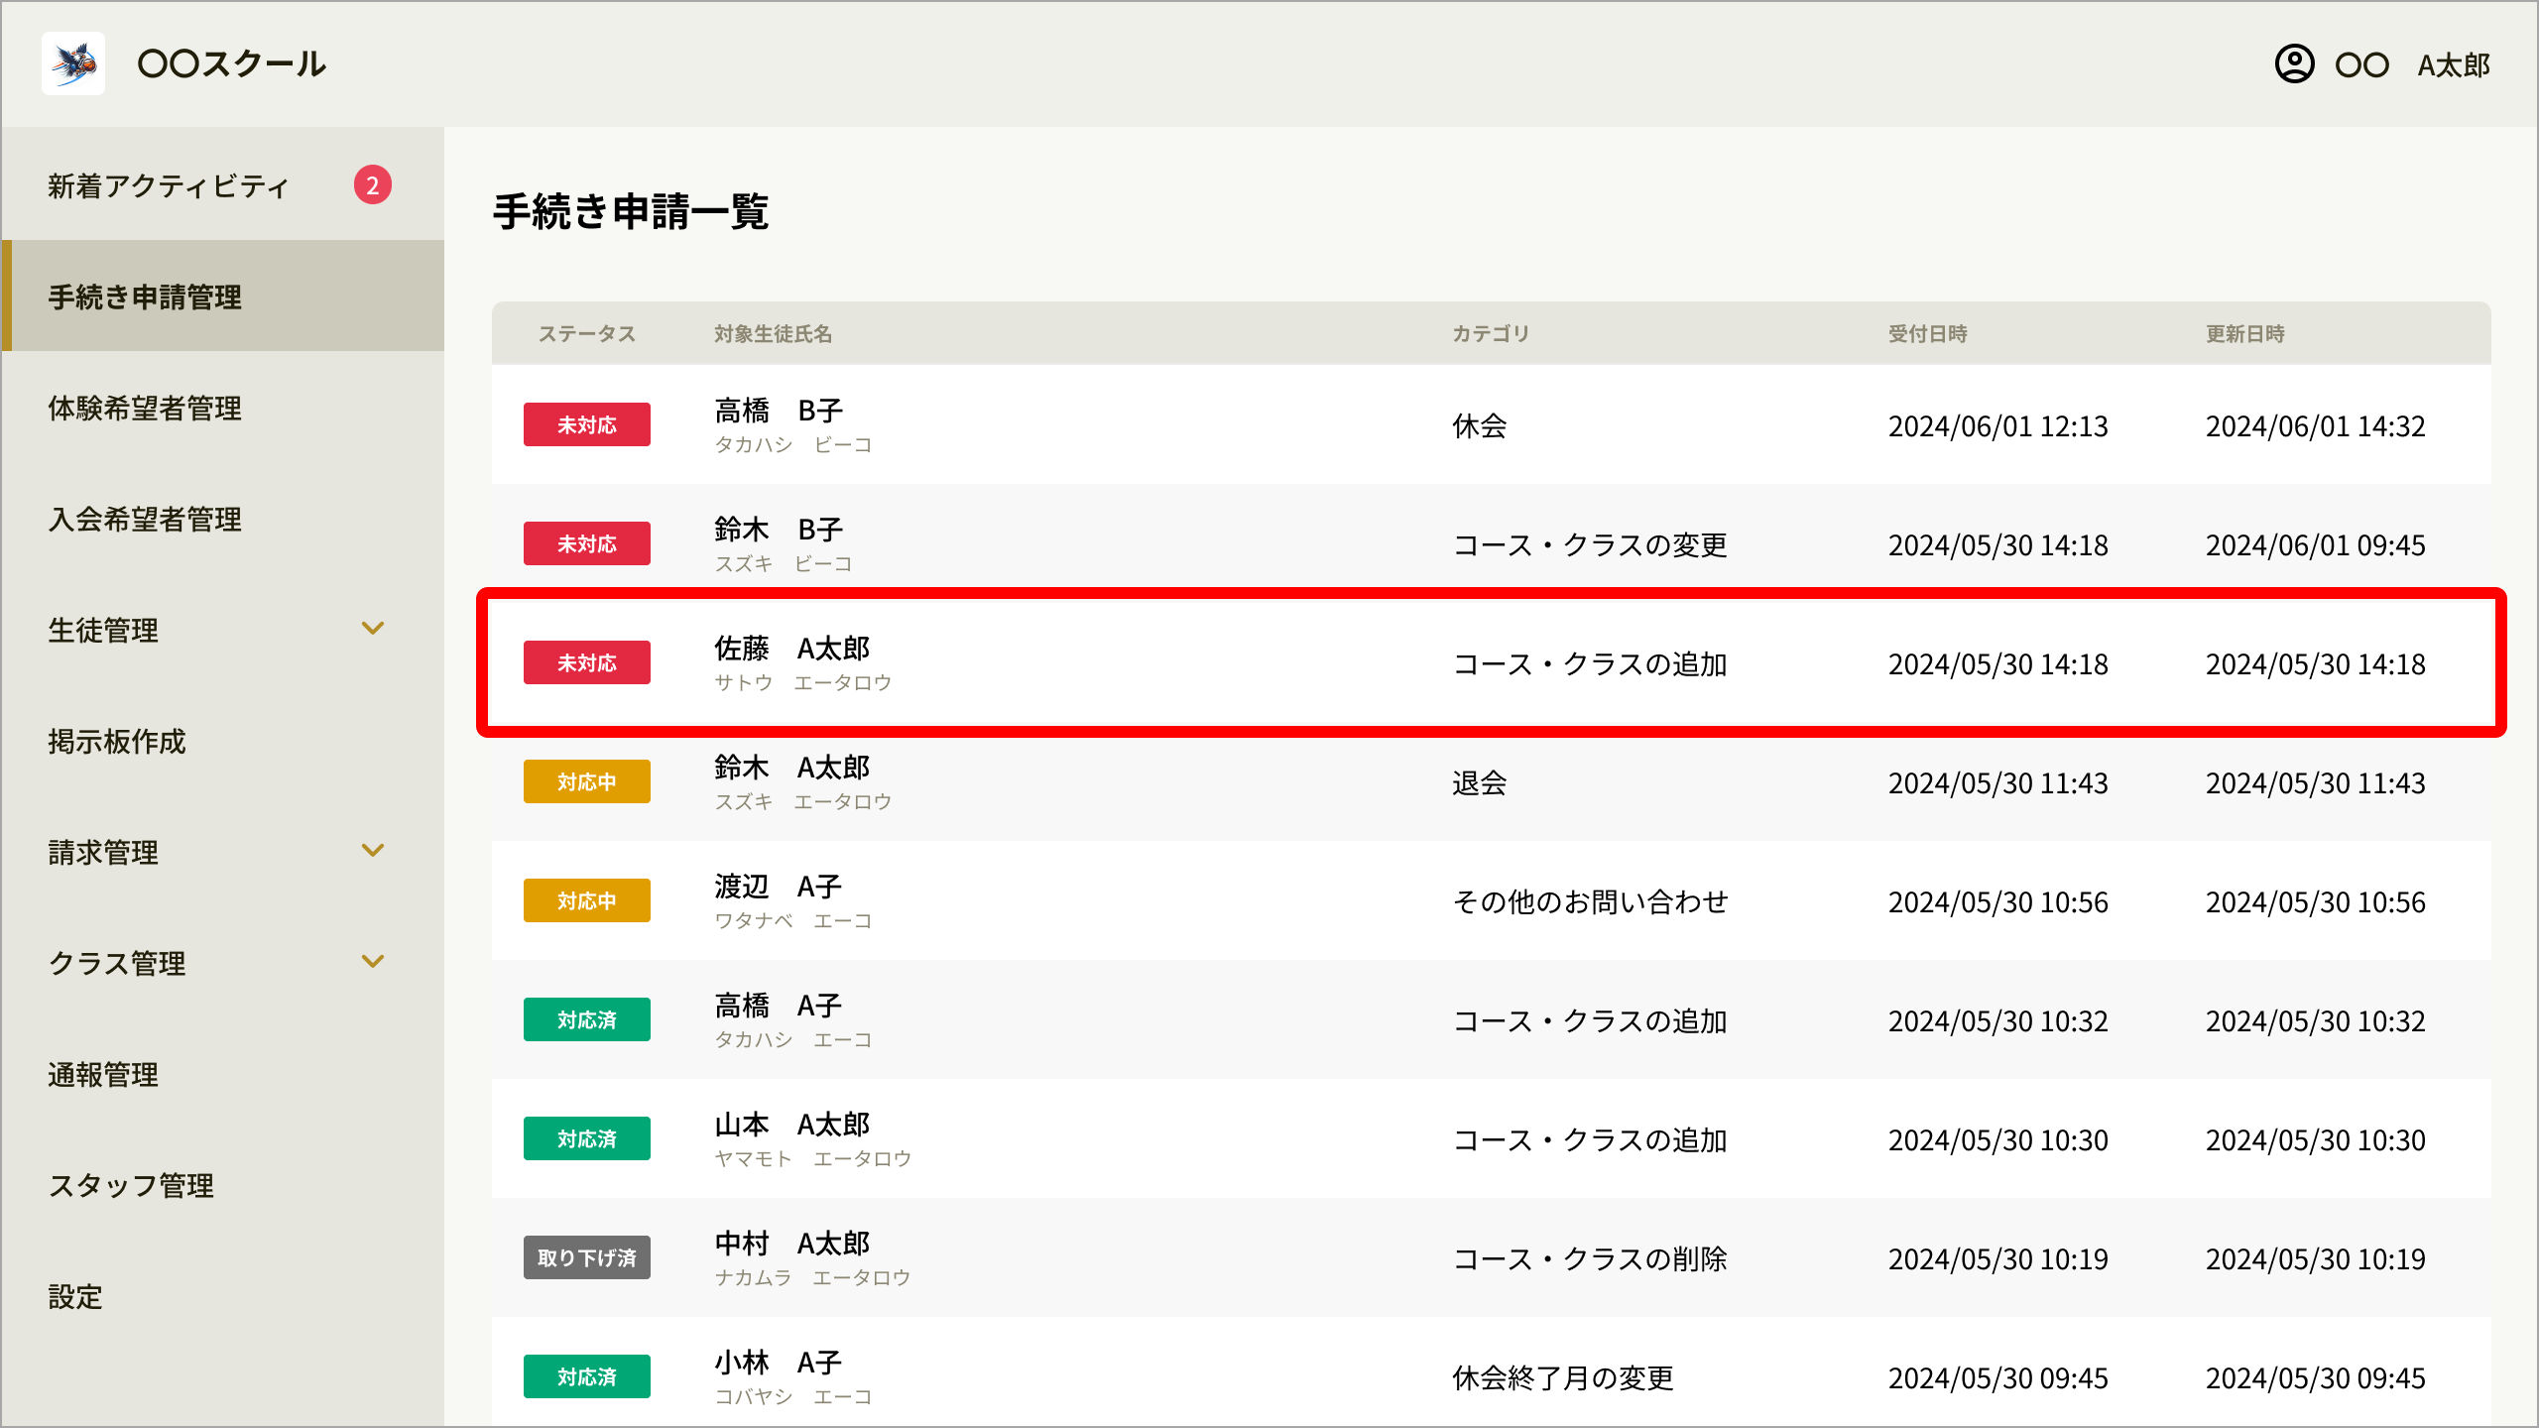Open the user account icon

[2294, 64]
